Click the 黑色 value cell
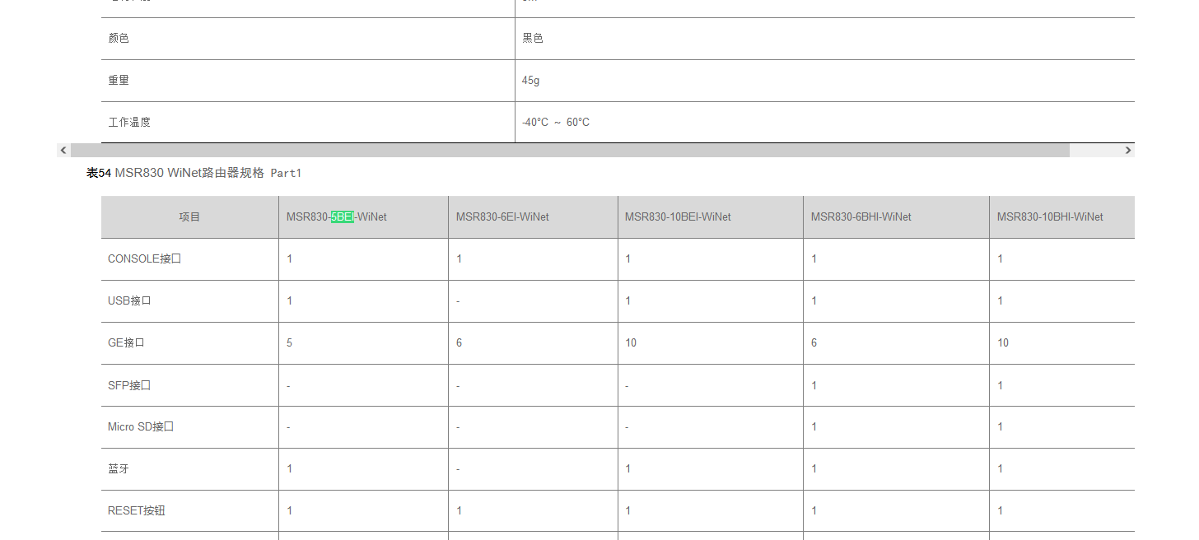1199x540 pixels. pos(533,39)
